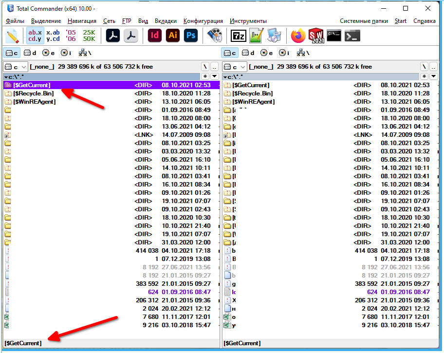This screenshot has height=353, width=444.
Task: Open the Command Prompt toolbar icon
Action: 334,36
